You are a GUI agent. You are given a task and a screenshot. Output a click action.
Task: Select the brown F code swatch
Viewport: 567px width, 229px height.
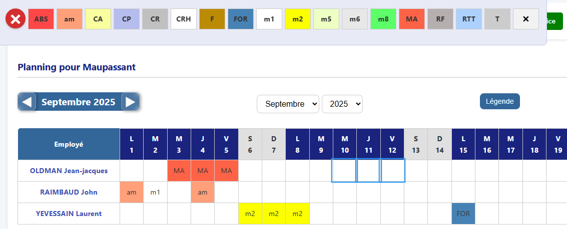tap(212, 19)
